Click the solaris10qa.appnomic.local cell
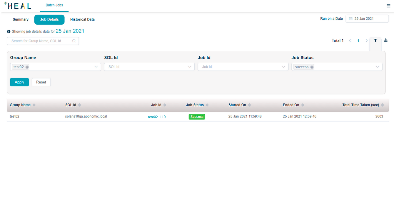 click(86, 117)
